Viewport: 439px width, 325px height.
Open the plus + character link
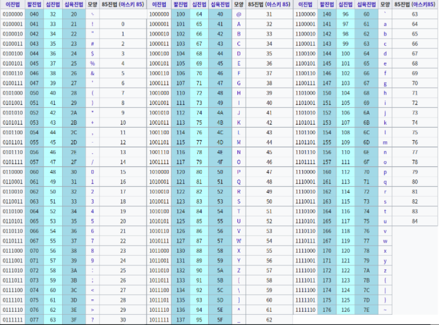(92, 123)
